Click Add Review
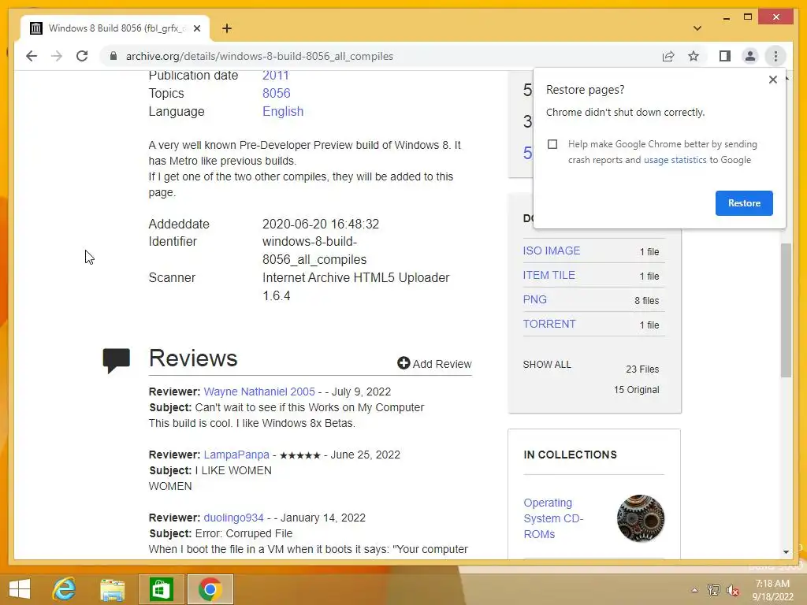The image size is (807, 605). [x=434, y=364]
